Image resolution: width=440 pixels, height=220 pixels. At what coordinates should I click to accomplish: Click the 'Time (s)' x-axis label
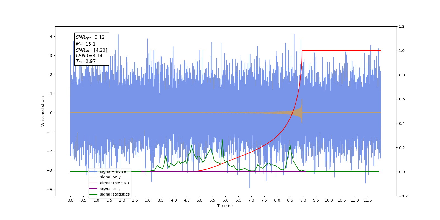[x=225, y=206]
